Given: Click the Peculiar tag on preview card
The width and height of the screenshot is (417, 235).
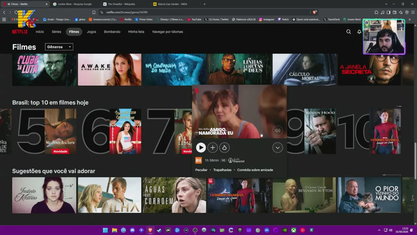Looking at the screenshot, I should tap(201, 170).
